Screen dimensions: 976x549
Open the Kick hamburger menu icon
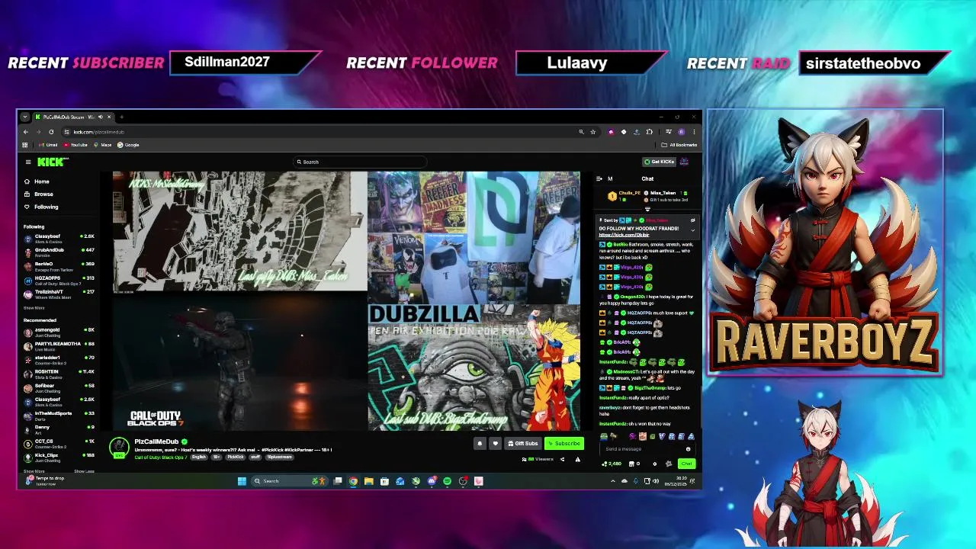click(x=28, y=162)
